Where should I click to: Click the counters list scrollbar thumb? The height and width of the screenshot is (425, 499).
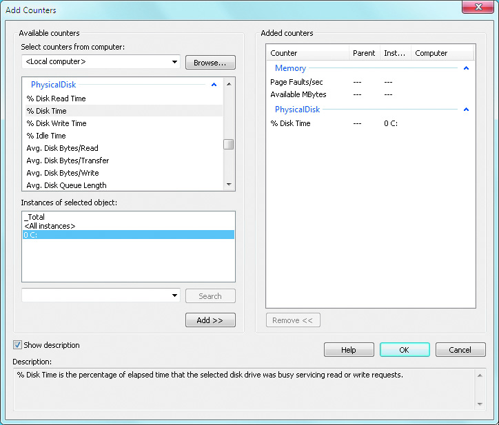229,144
